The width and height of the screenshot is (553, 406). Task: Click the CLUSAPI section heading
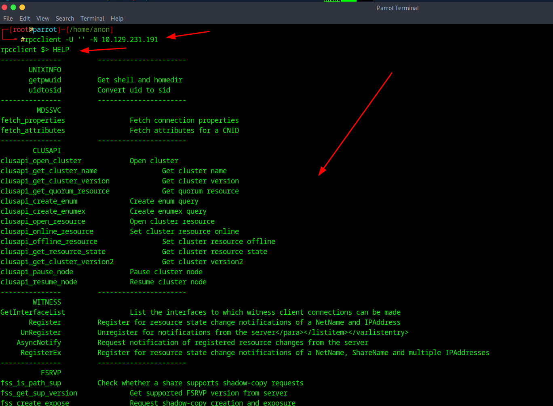tap(47, 151)
